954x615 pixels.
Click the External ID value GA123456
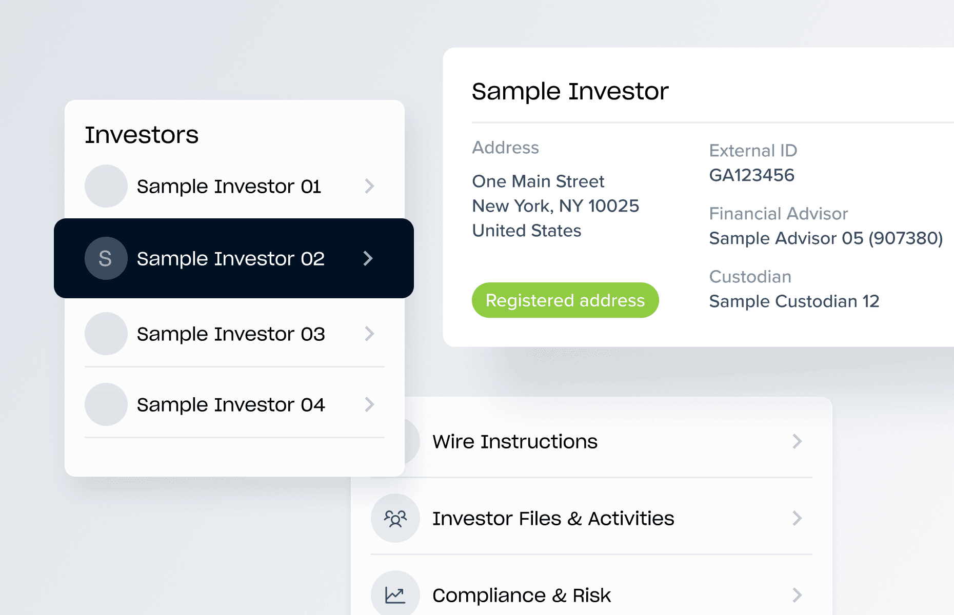(x=751, y=175)
